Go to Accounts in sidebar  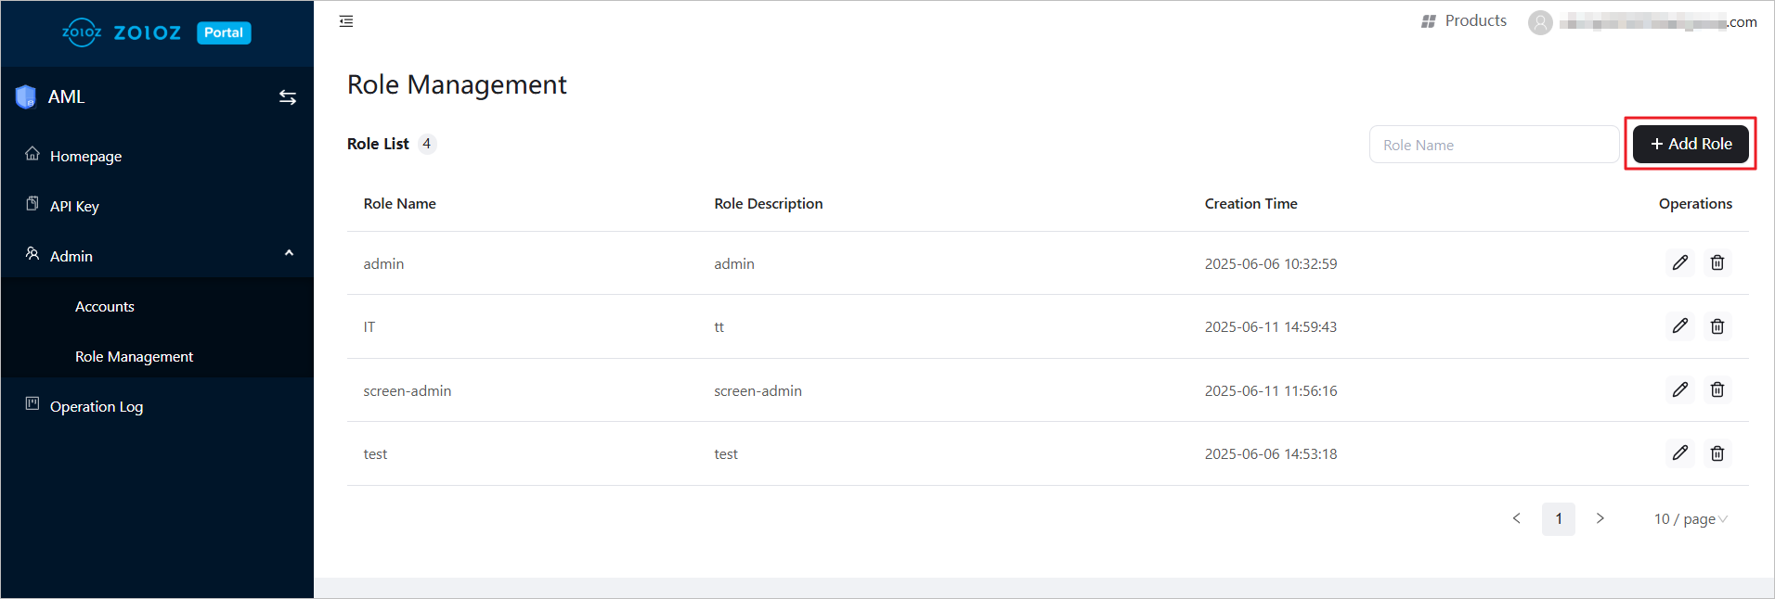(105, 307)
